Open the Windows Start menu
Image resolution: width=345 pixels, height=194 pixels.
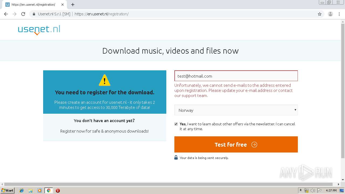click(8, 190)
